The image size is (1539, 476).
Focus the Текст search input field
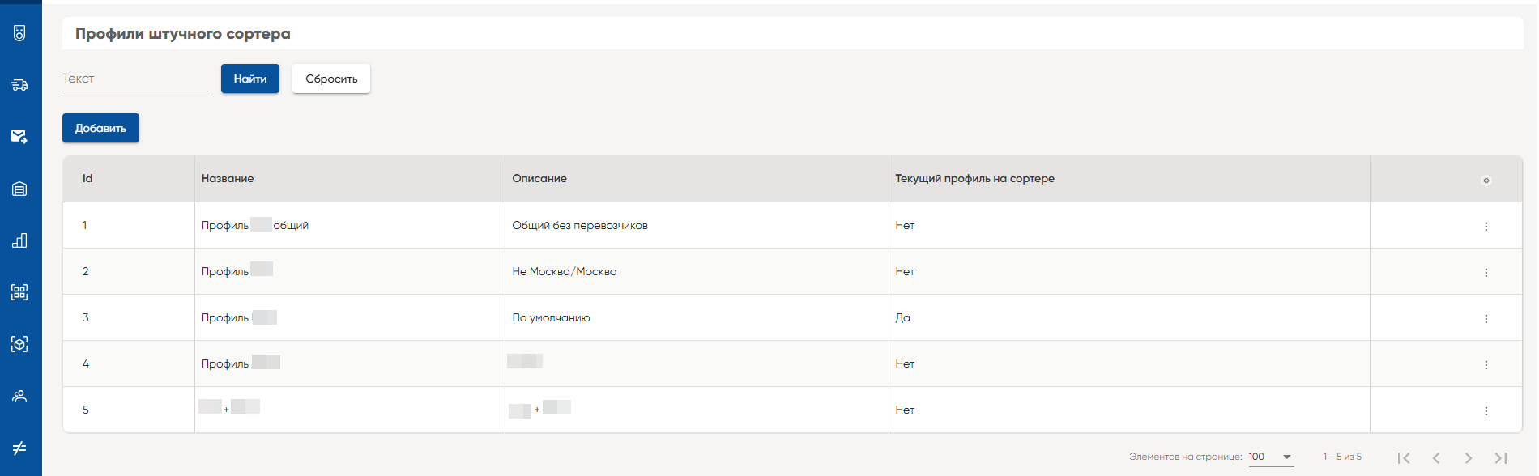point(135,79)
